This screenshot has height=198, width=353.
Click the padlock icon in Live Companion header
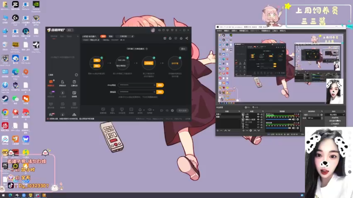click(x=170, y=38)
